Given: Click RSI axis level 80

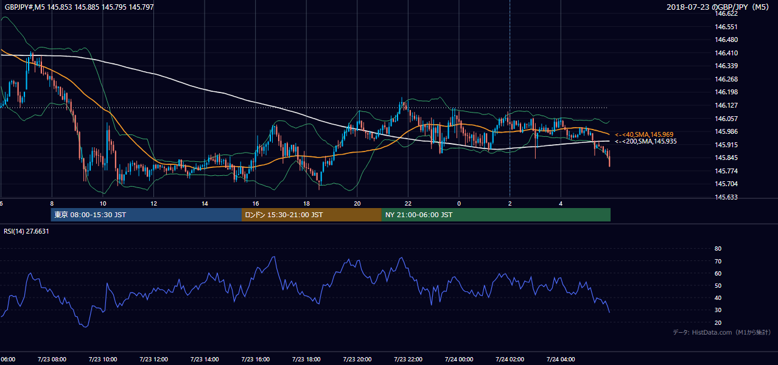Looking at the screenshot, I should [718, 249].
